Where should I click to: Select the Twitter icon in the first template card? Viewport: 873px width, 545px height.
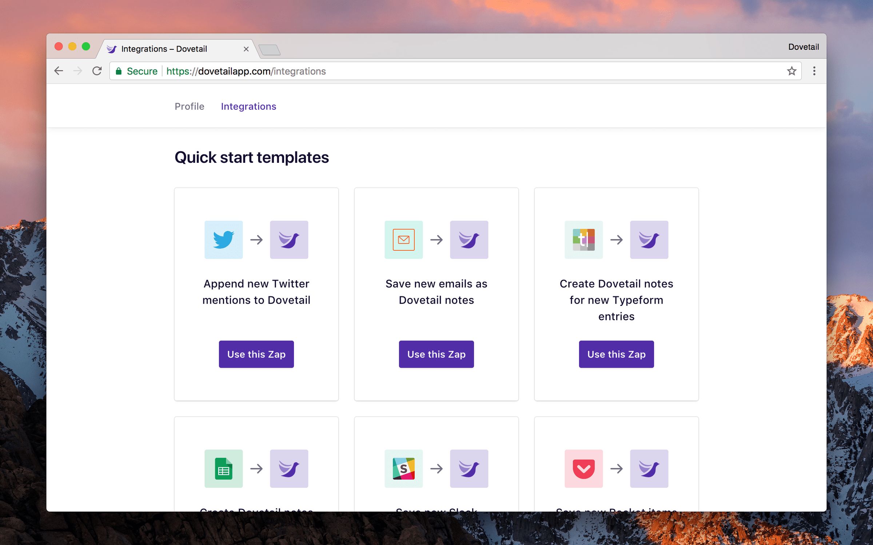tap(223, 240)
